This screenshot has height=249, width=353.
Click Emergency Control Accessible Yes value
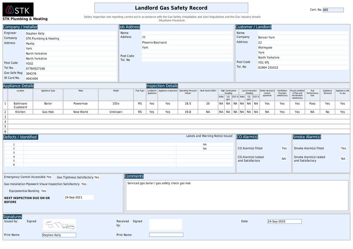[x=49, y=177]
